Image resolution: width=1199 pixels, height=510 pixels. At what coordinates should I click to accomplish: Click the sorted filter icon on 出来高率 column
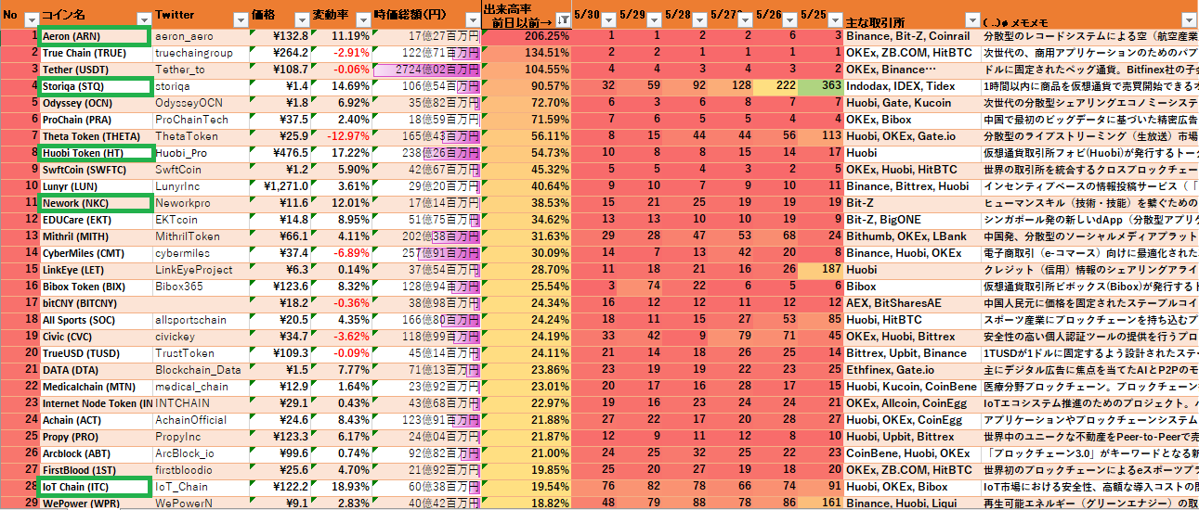[563, 19]
